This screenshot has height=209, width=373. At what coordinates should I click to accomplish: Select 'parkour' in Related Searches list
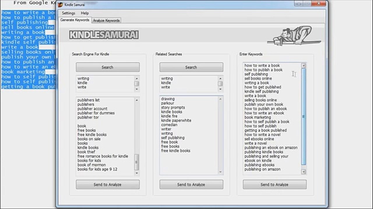point(168,103)
